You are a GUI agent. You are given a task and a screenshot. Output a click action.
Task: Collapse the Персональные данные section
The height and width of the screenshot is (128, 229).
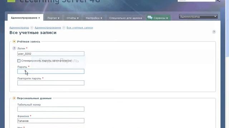coord(14,98)
